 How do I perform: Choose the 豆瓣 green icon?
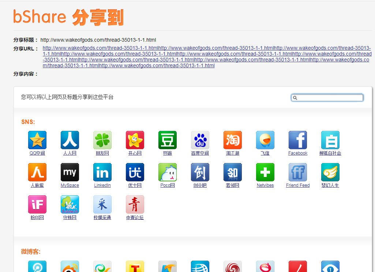[168, 140]
